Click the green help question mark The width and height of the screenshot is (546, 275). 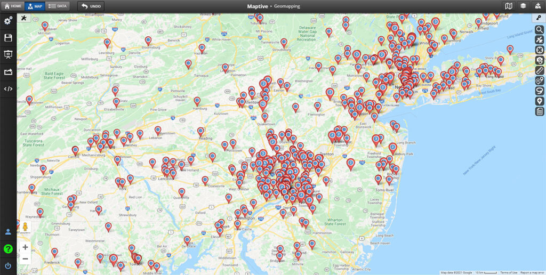8,249
